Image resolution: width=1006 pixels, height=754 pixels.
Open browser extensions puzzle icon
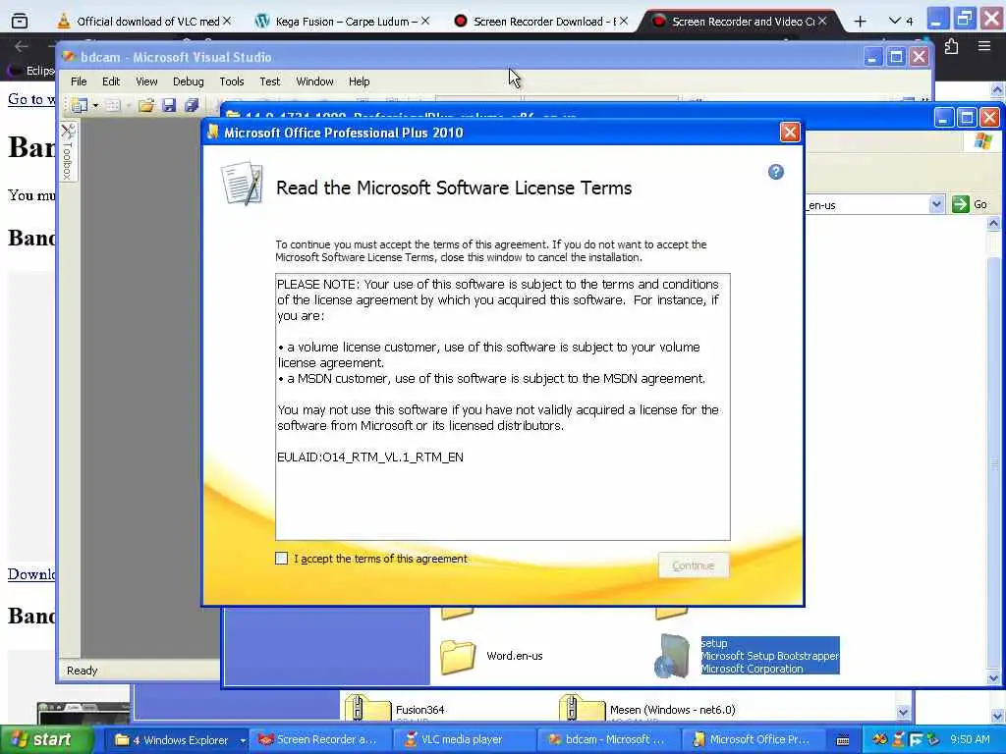(x=951, y=46)
